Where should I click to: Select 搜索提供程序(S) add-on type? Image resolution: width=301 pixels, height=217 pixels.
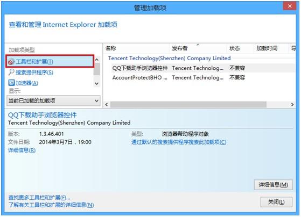(x=34, y=73)
